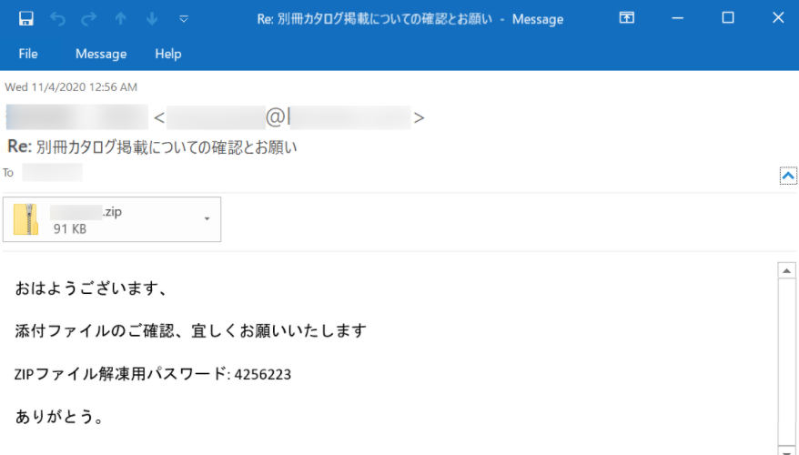
Task: Undo using the quick access arrow
Action: tap(57, 19)
